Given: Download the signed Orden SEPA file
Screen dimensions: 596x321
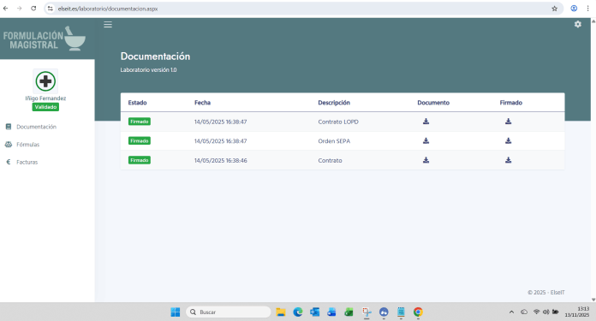Looking at the screenshot, I should click(x=508, y=141).
